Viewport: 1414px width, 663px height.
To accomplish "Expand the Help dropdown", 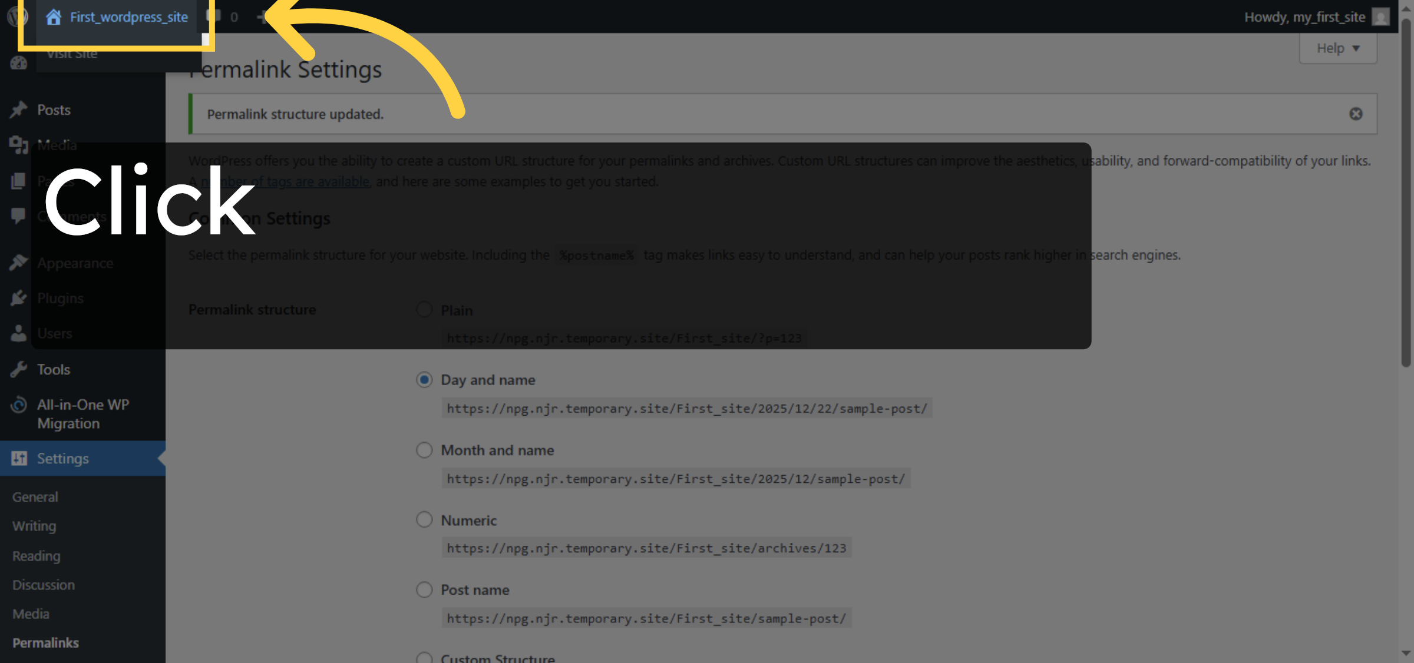I will point(1337,48).
